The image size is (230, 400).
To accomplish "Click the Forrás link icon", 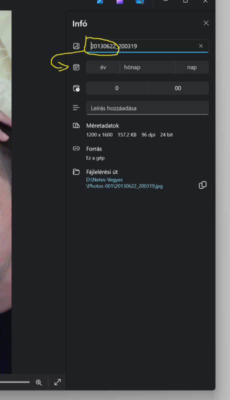I will [76, 148].
